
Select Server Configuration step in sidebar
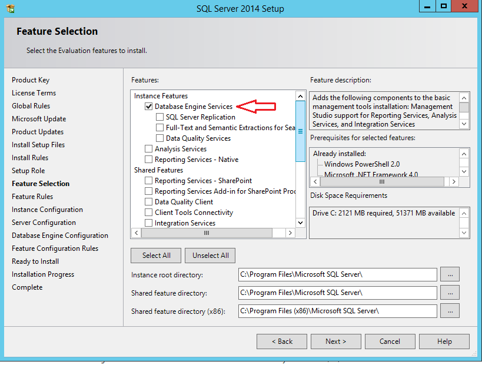(x=44, y=223)
